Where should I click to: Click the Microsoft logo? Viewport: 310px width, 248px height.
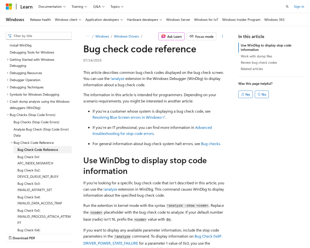[9, 7]
